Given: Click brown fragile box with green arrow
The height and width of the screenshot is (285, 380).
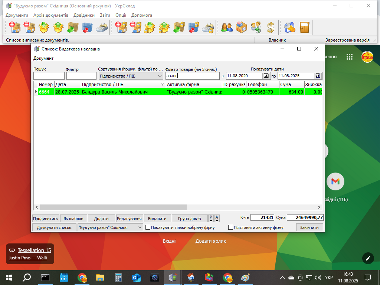Looking at the screenshot, I should (73, 27).
